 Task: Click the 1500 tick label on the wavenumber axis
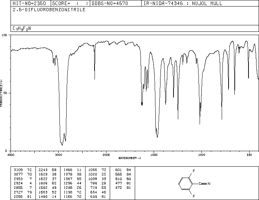pyautogui.click(x=154, y=155)
